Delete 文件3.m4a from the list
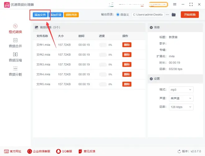Screen dimensions: 205x156 click(127, 65)
